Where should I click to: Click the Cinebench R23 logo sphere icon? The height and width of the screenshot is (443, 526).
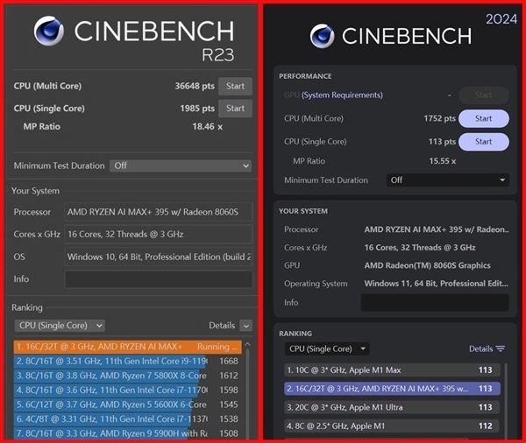[49, 32]
